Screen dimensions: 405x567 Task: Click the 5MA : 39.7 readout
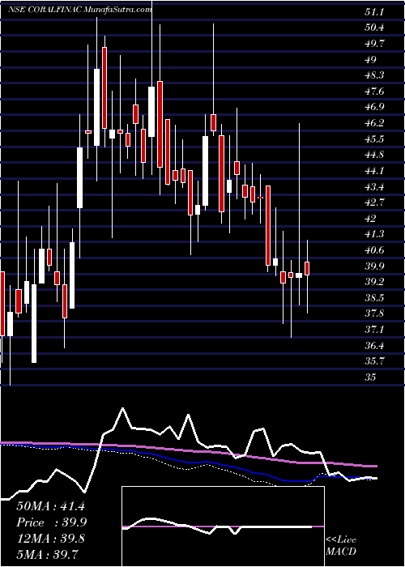click(47, 553)
